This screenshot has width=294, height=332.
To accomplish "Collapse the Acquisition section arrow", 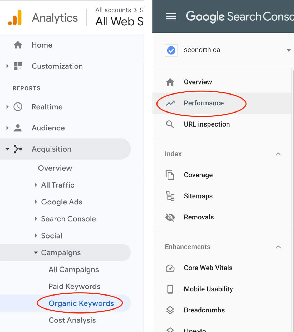I will 7,149.
